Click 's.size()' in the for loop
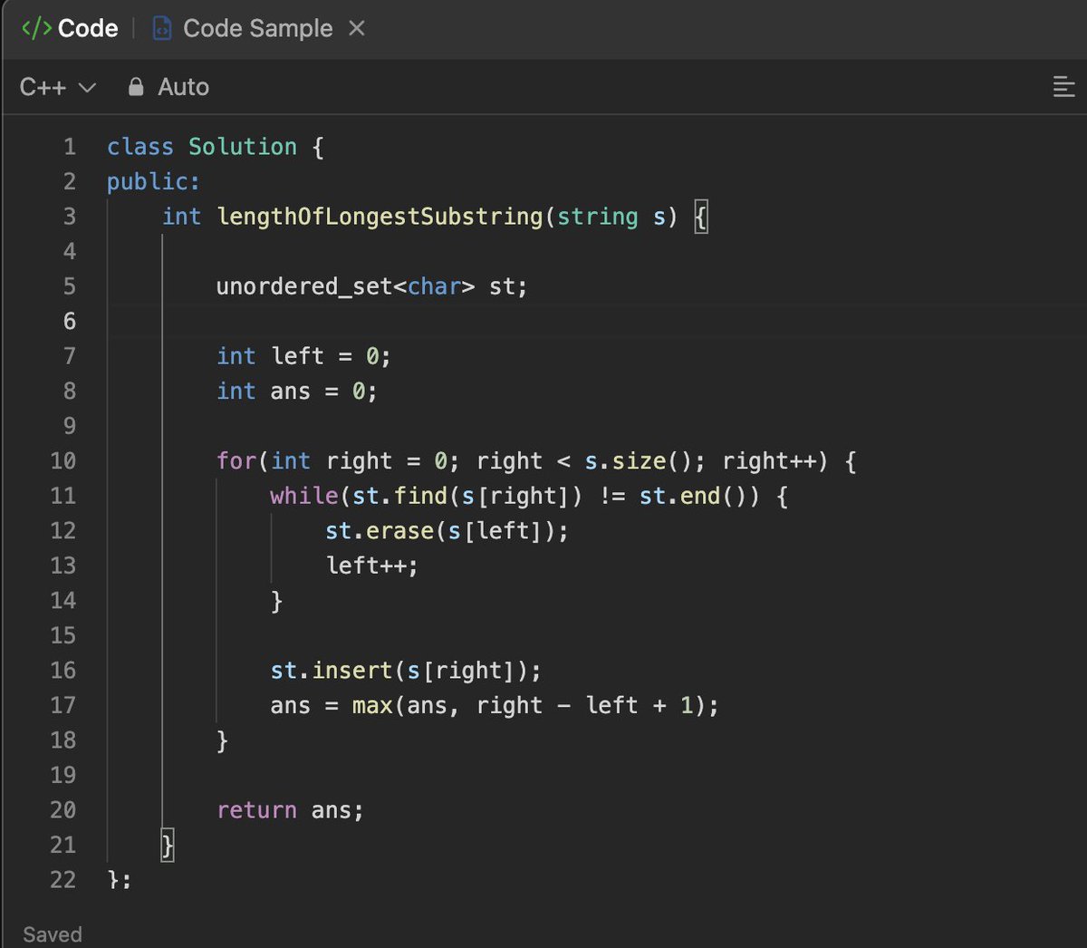 638,460
